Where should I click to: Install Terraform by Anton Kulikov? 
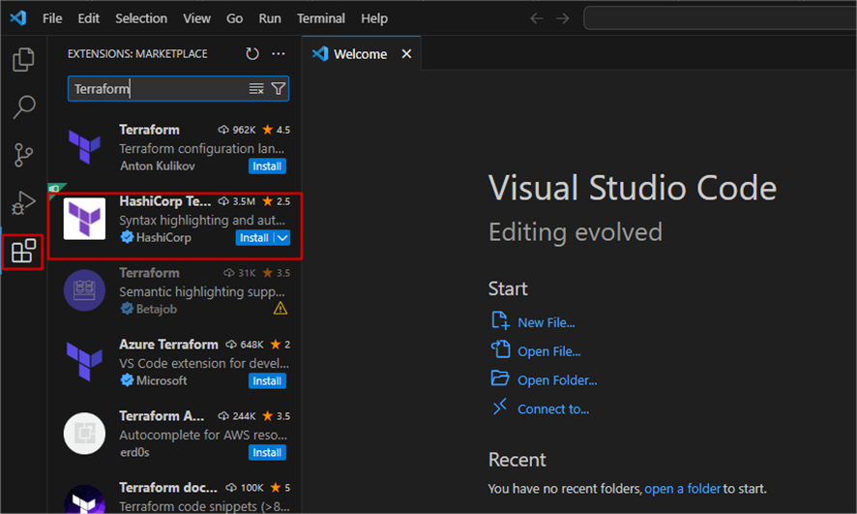[x=267, y=166]
